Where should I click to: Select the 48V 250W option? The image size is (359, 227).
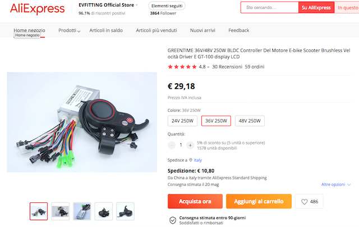[x=250, y=121]
